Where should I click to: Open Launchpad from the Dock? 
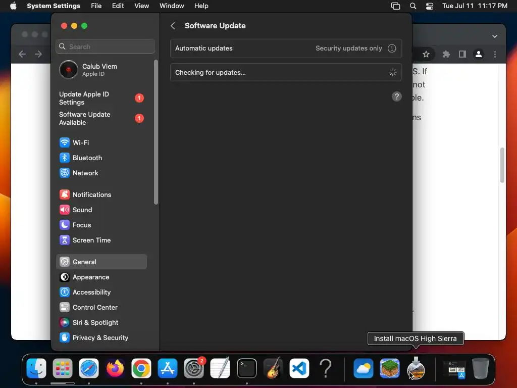(62, 368)
